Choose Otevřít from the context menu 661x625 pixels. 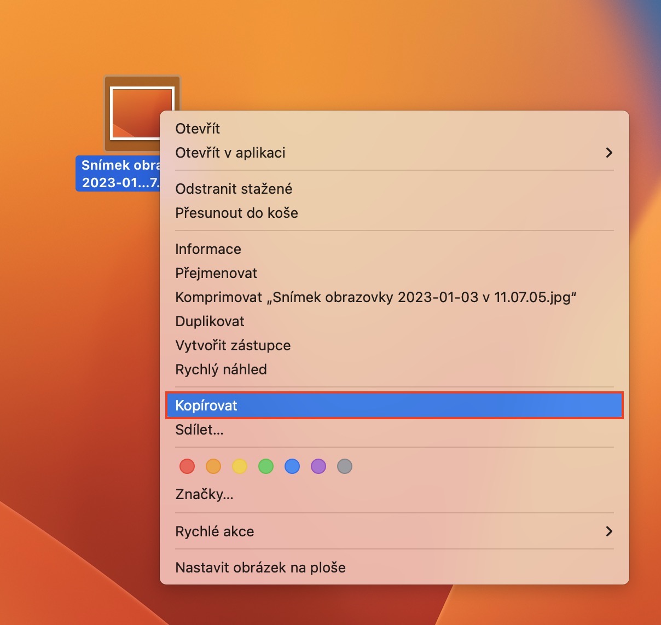click(x=394, y=129)
